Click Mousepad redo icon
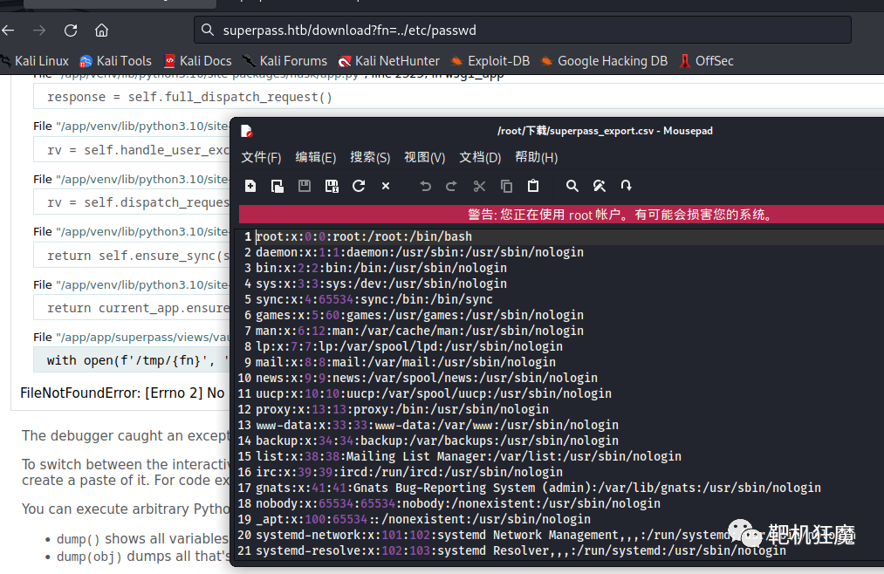The width and height of the screenshot is (884, 574). point(451,186)
